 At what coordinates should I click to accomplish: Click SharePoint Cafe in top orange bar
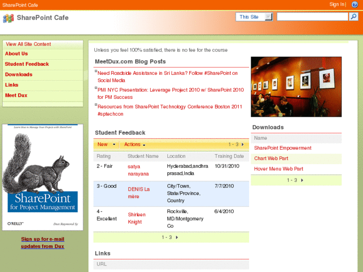pyautogui.click(x=20, y=5)
